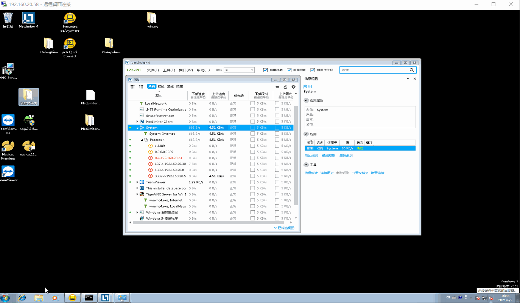Select the pcA Quick Connect desktop icon
This screenshot has width=520, height=303.
click(x=70, y=48)
